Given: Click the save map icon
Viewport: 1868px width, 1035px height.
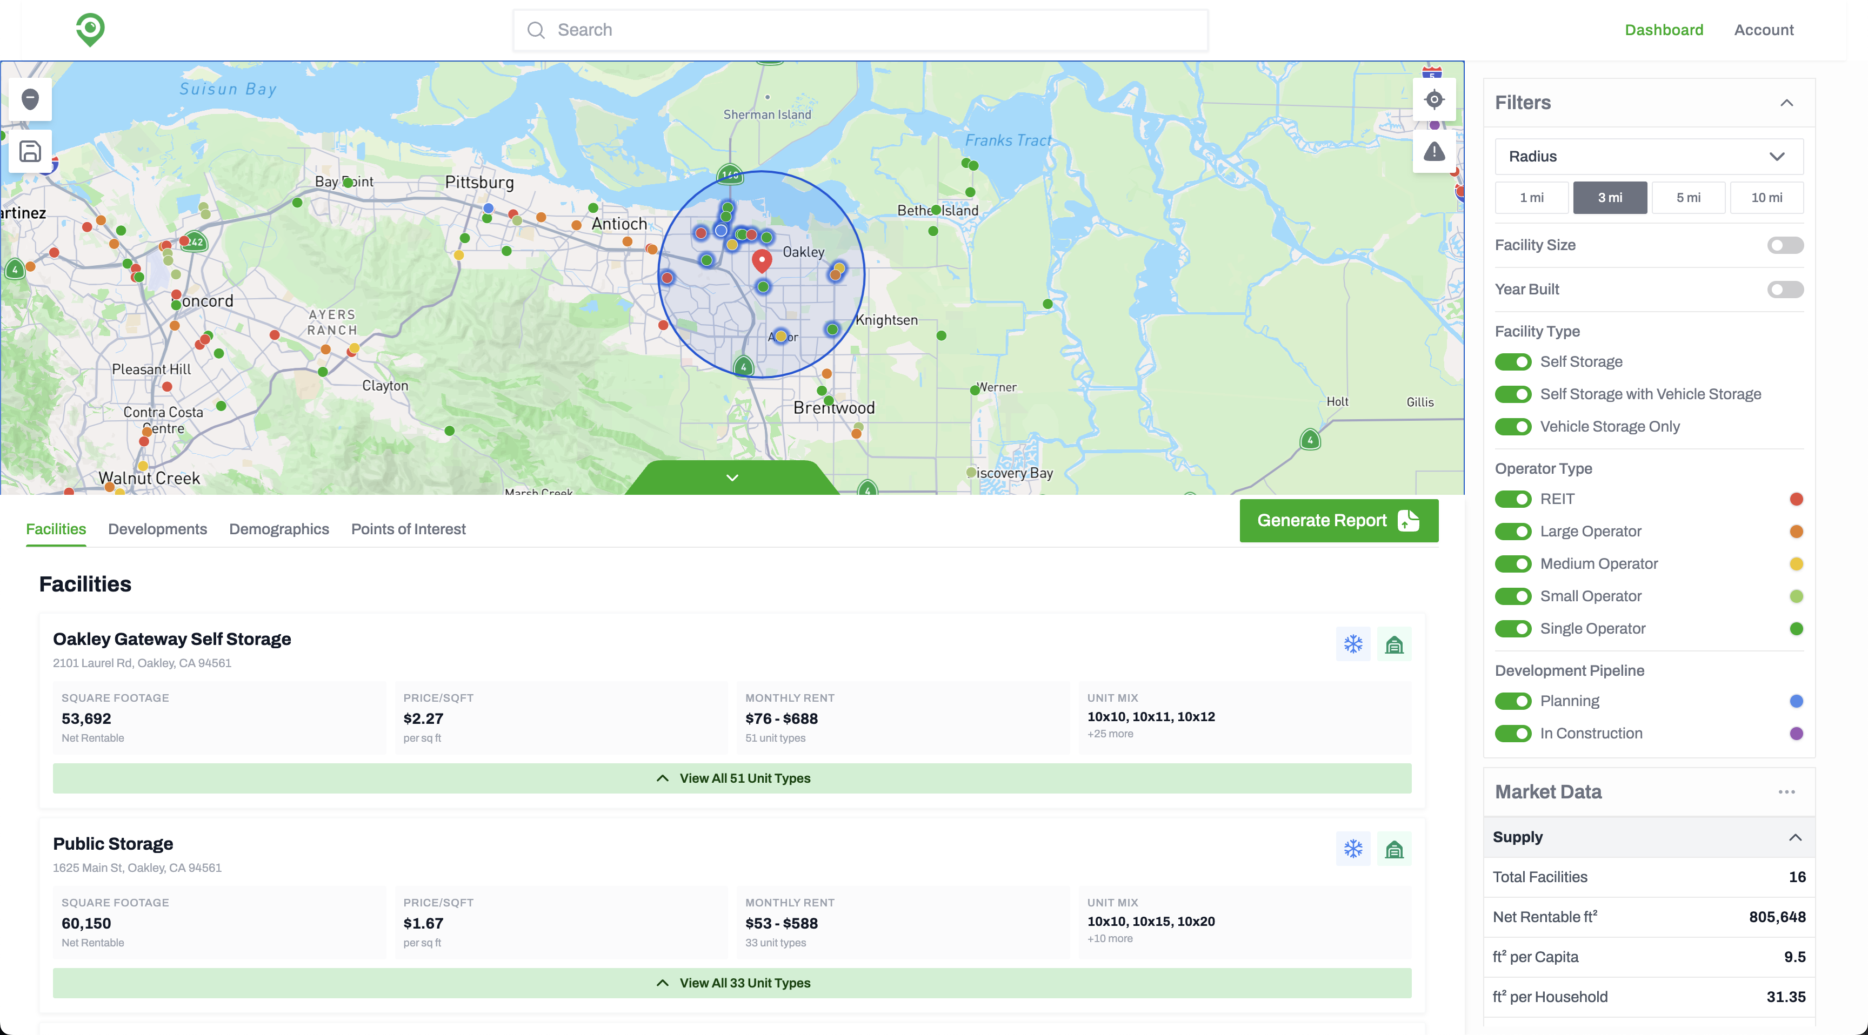Looking at the screenshot, I should [x=30, y=151].
